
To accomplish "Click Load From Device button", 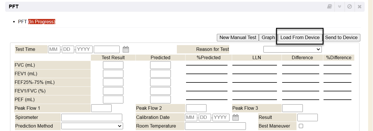I will [300, 38].
